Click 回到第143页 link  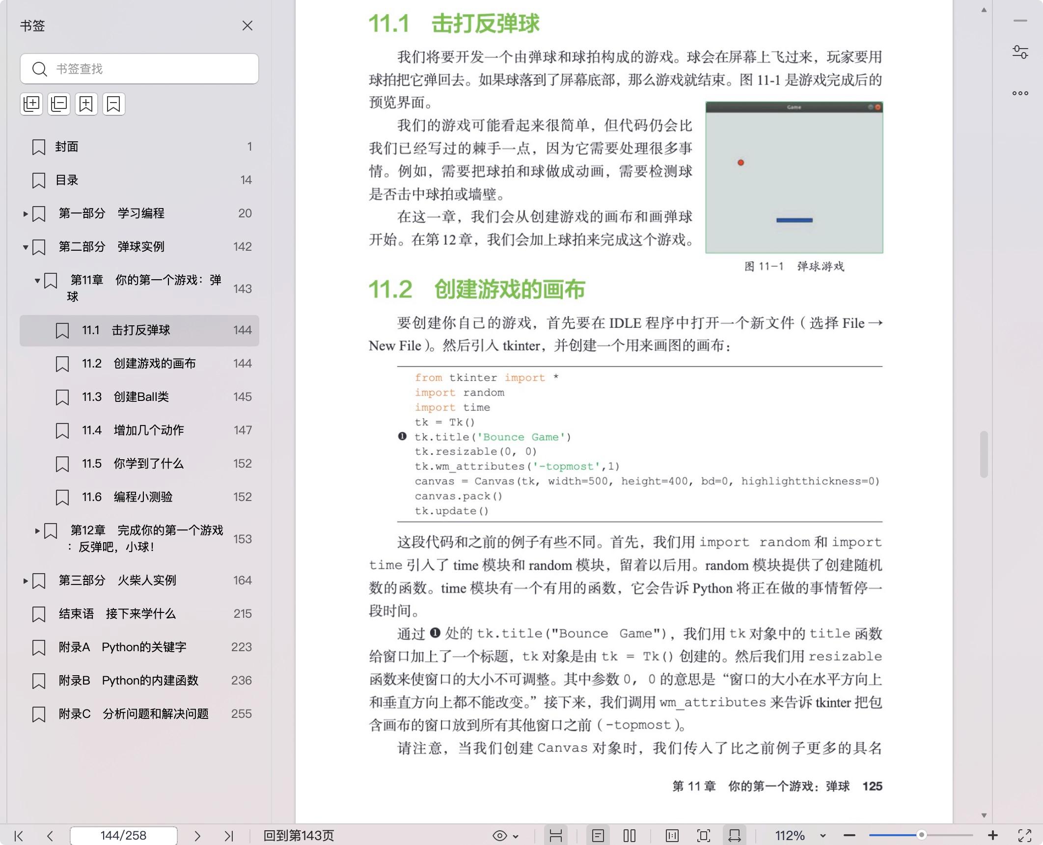click(299, 836)
